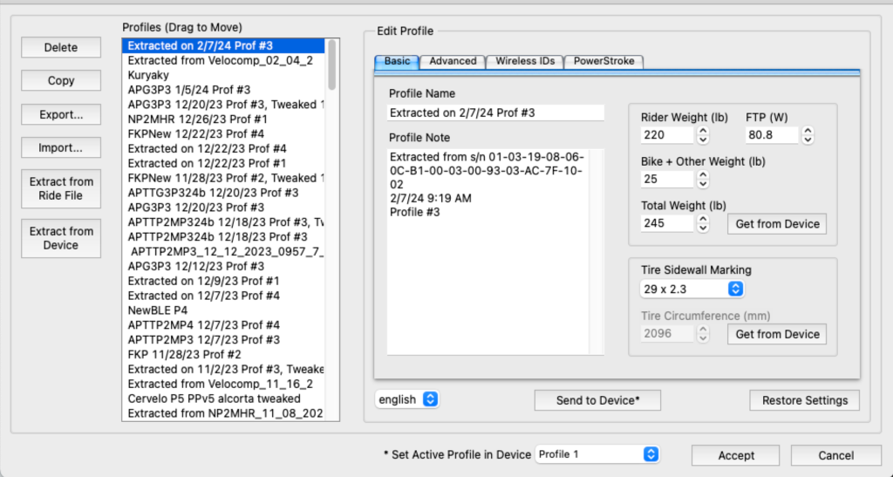This screenshot has height=477, width=893.
Task: Click the Total Weight value field
Action: [x=667, y=223]
